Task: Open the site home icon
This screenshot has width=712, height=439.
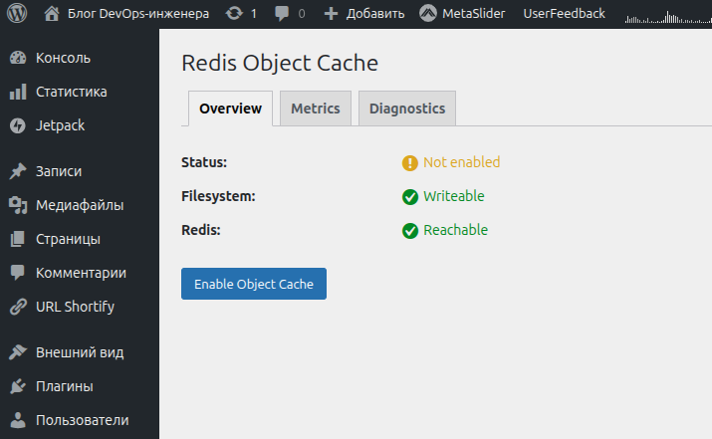Action: [52, 14]
